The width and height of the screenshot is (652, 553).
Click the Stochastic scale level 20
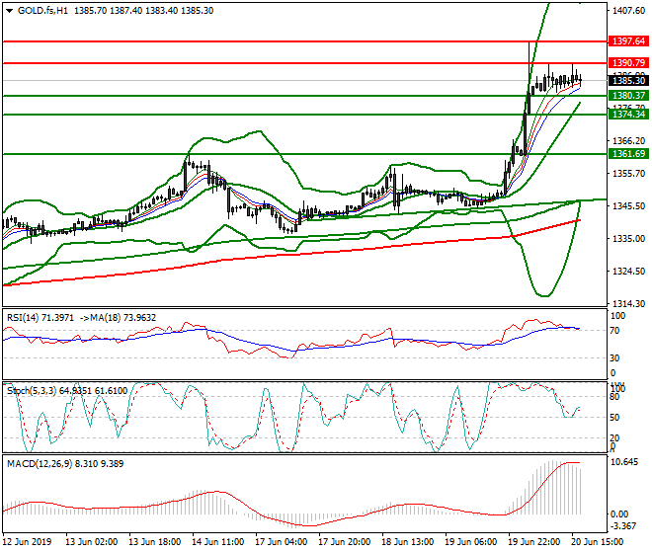[x=615, y=437]
